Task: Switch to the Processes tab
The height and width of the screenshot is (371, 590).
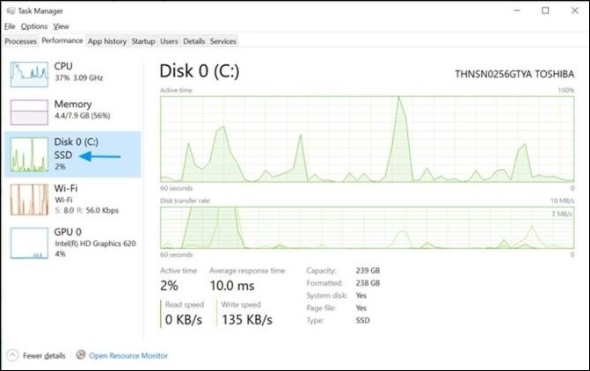Action: coord(19,41)
